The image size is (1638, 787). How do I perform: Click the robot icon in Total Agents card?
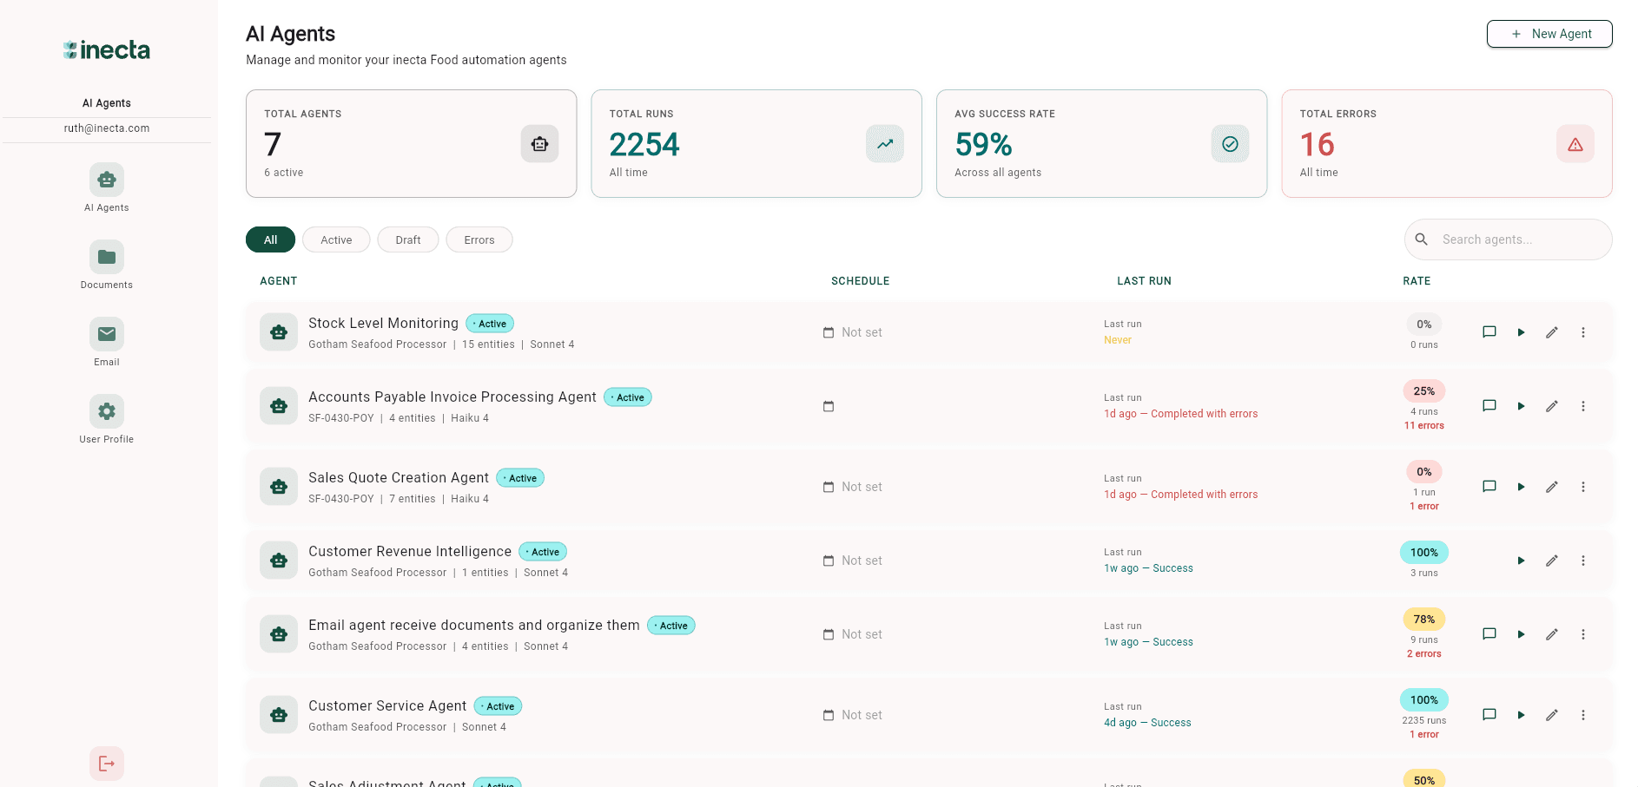[x=539, y=144]
